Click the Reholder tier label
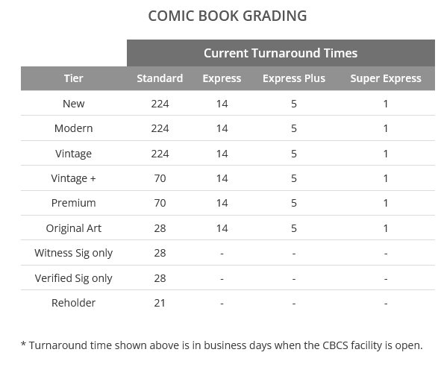Screen dimensions: 438x367 (73, 303)
